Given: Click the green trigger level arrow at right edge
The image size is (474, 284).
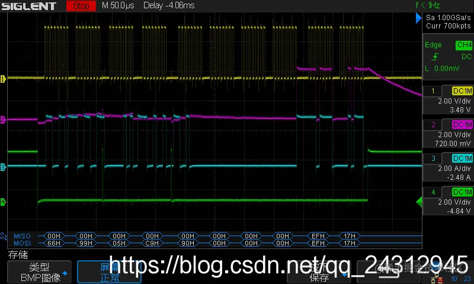Looking at the screenshot, I should point(419,202).
